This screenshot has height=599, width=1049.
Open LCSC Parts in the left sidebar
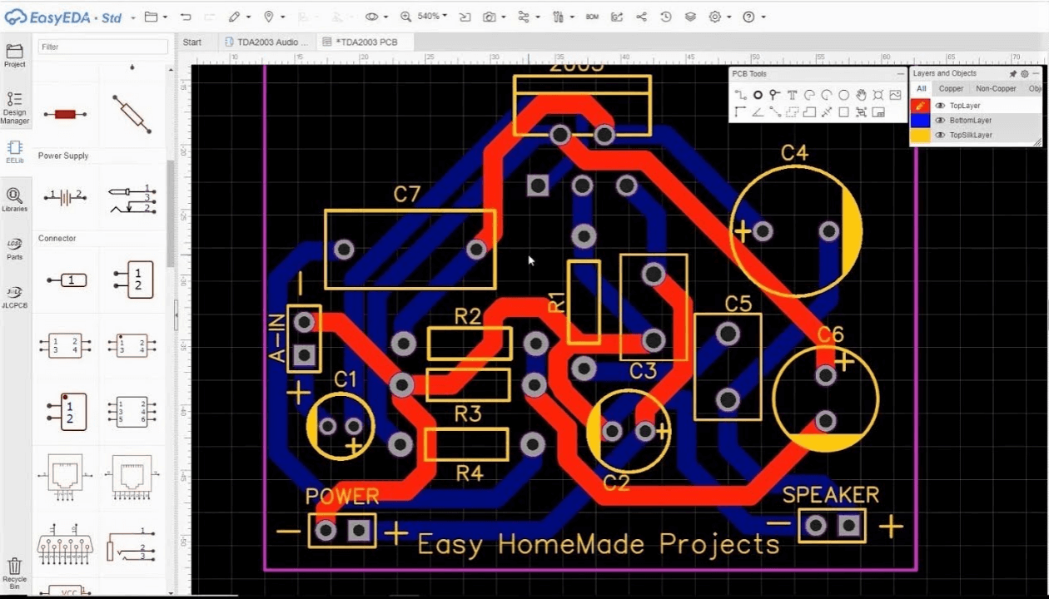pyautogui.click(x=14, y=248)
